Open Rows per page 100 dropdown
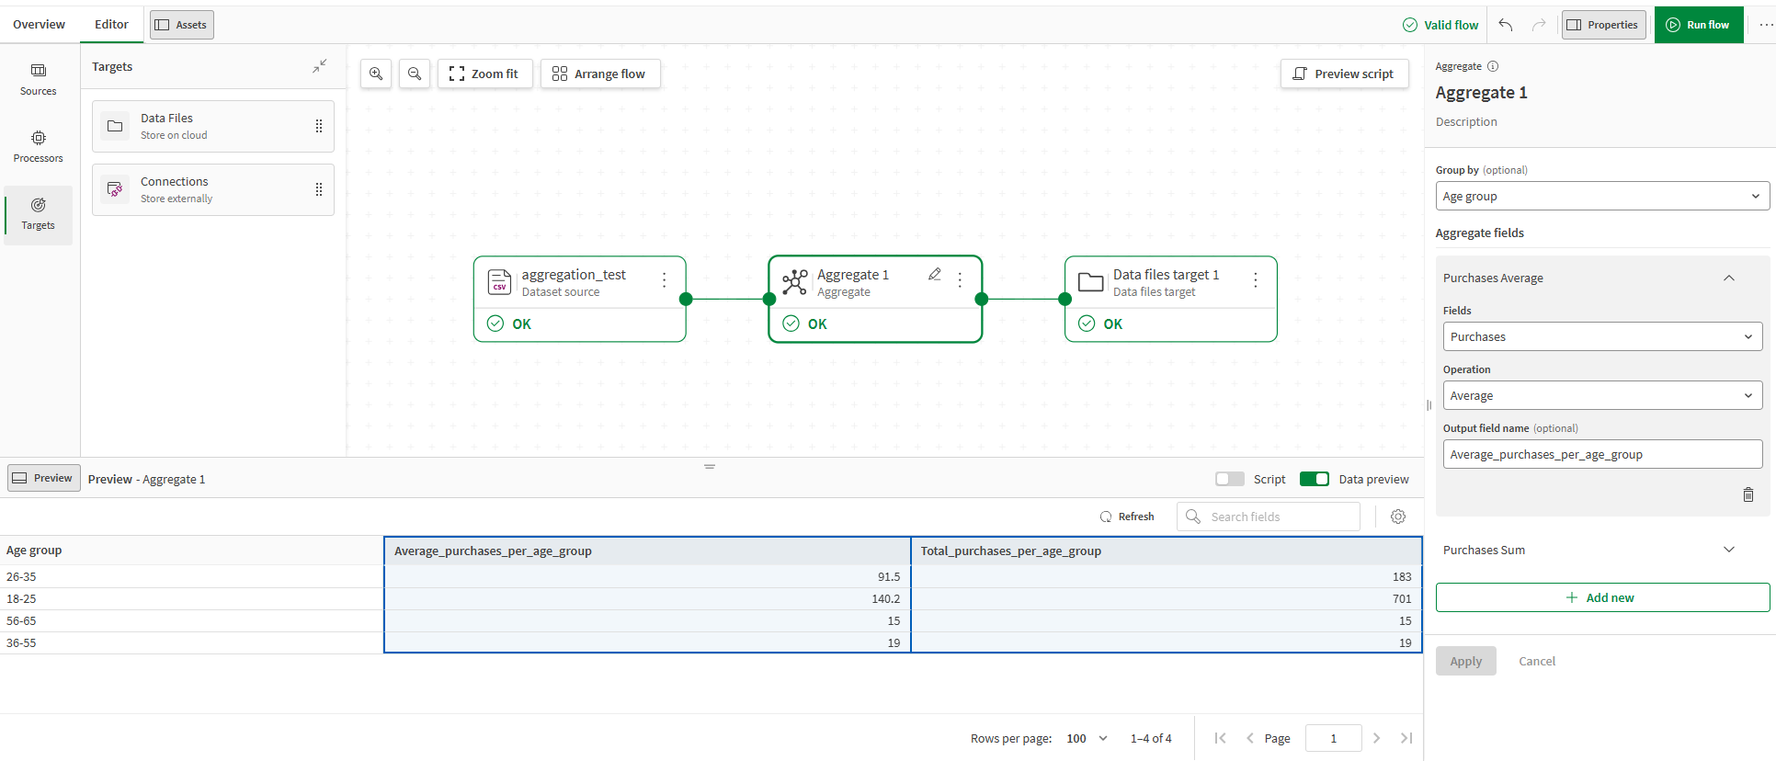The image size is (1776, 761). [1087, 738]
